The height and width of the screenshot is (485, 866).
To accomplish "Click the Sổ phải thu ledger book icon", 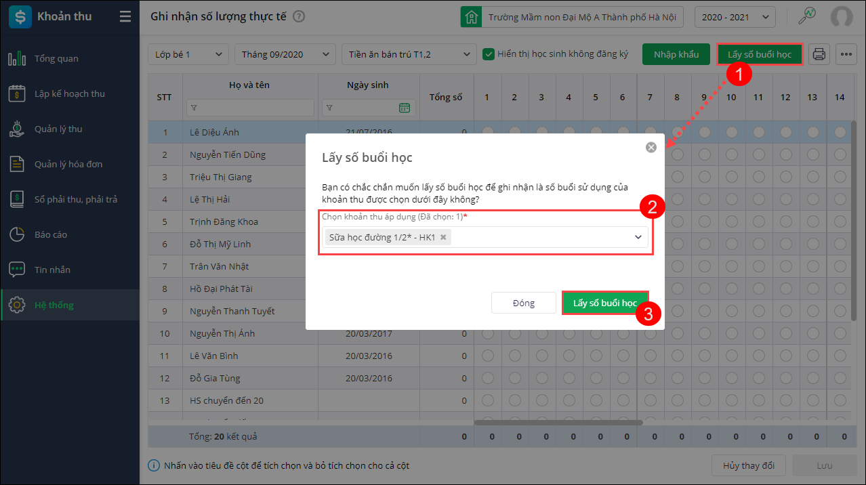I will pos(17,199).
